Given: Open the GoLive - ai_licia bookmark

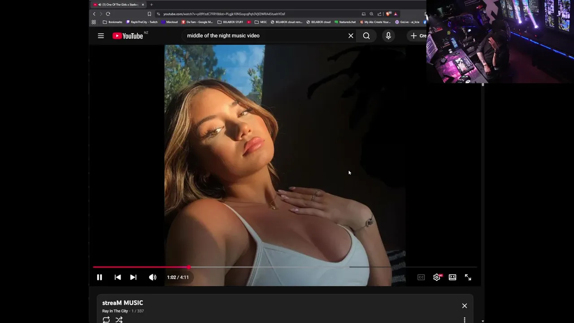Looking at the screenshot, I should click(x=407, y=22).
